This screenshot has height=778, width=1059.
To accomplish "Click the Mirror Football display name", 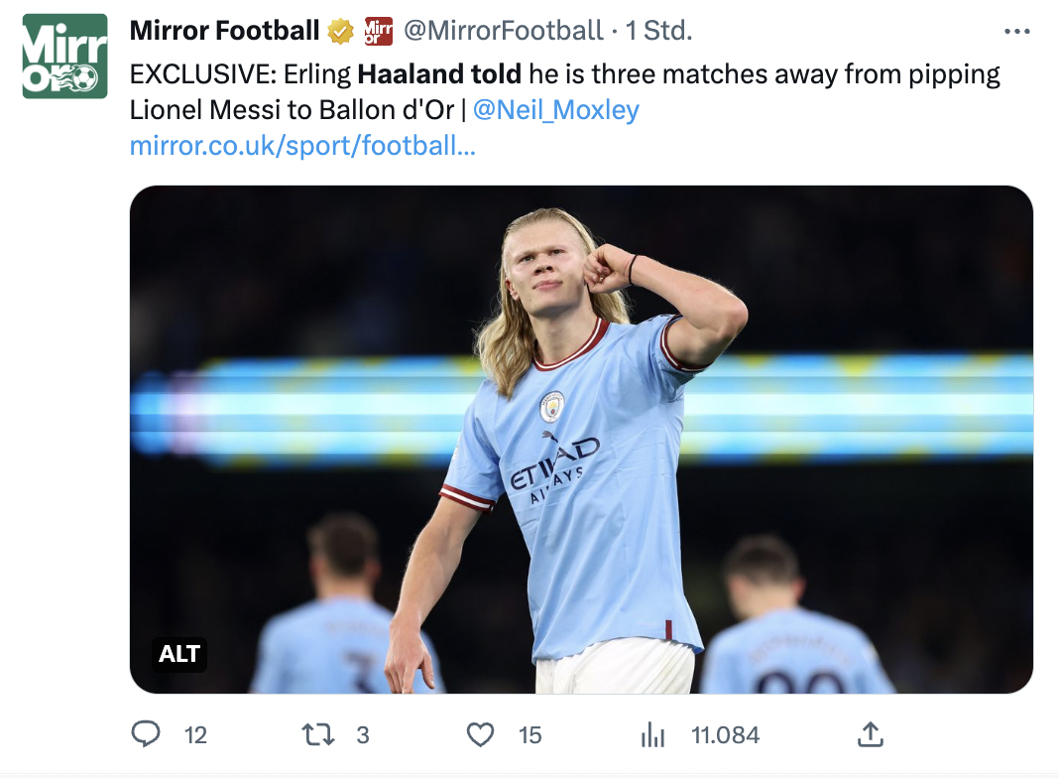I will pos(224,32).
